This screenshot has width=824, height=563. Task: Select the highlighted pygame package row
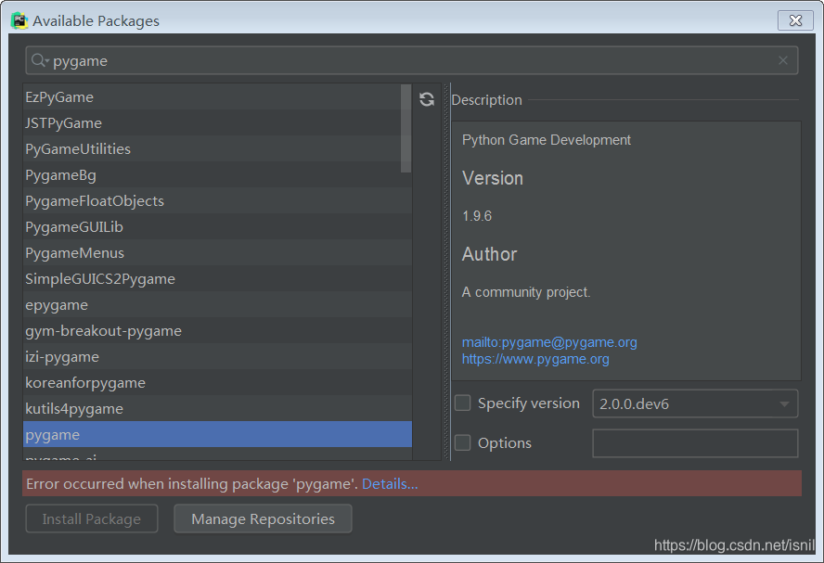(217, 434)
